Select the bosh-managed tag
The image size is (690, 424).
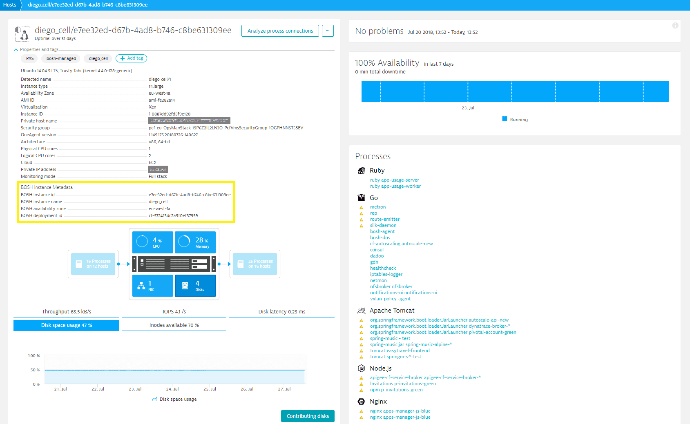tap(61, 58)
